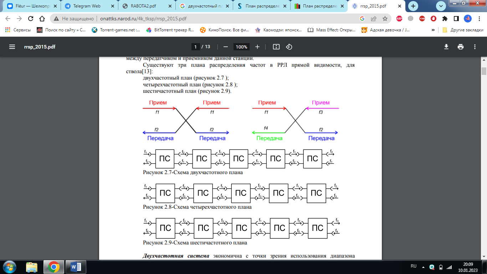
Task: Click the text Рисунок 2.9-Схема шестичастотного плана
Action: point(195,243)
